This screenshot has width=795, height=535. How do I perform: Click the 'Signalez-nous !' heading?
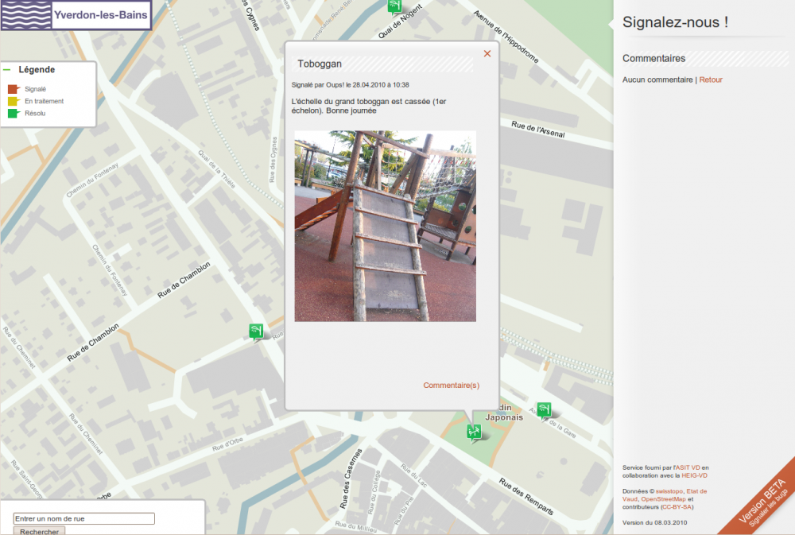pos(675,22)
